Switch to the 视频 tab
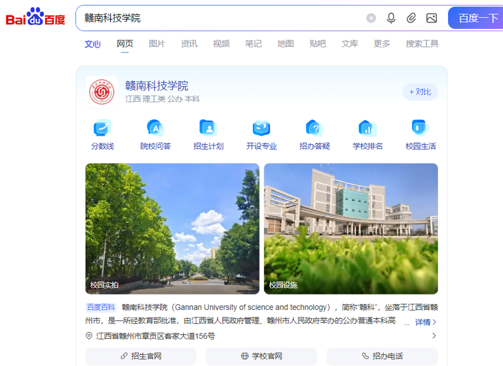The width and height of the screenshot is (503, 366). 221,44
